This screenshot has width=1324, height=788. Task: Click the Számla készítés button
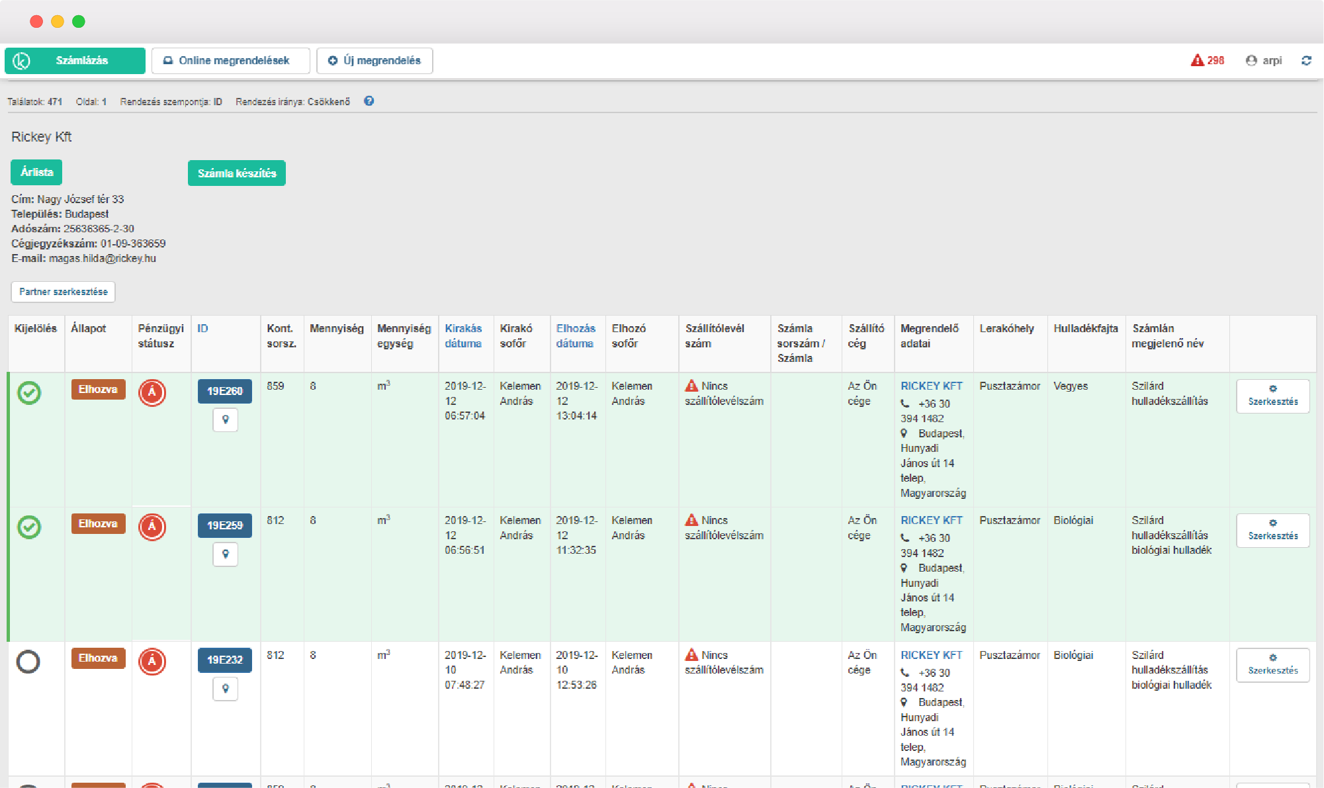click(236, 173)
